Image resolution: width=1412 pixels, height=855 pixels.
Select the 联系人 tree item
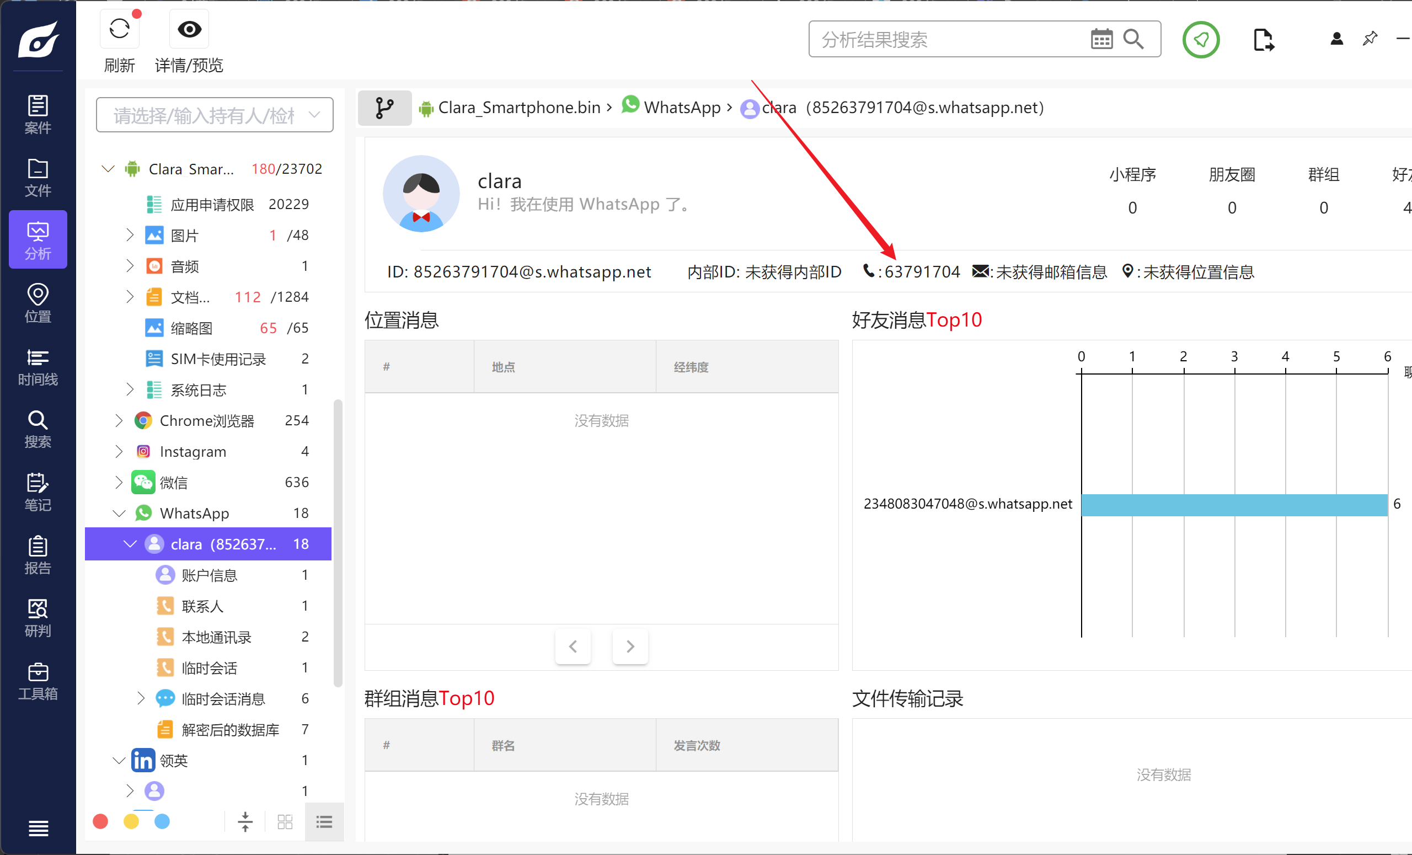tap(202, 606)
